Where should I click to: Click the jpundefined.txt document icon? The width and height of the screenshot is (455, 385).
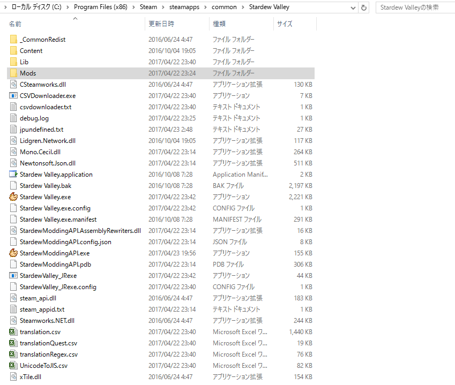13,130
